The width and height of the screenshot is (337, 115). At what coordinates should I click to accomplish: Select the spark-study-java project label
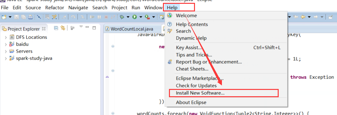(x=34, y=58)
